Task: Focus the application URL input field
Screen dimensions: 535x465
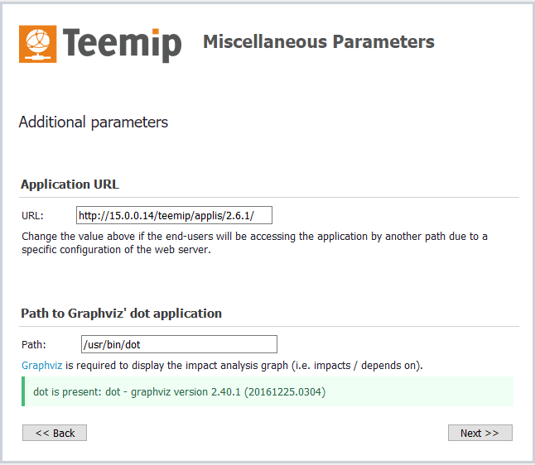Action: (x=174, y=216)
